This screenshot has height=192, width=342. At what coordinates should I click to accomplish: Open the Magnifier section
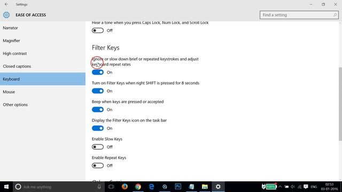click(43, 41)
